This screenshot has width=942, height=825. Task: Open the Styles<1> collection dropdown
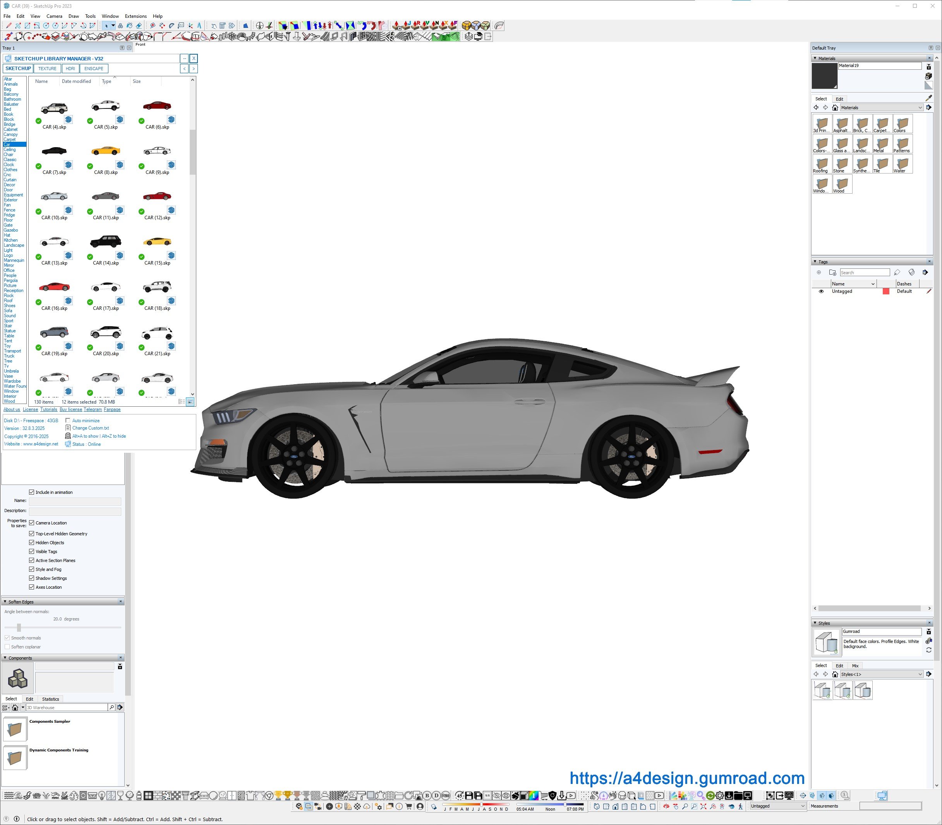click(881, 674)
